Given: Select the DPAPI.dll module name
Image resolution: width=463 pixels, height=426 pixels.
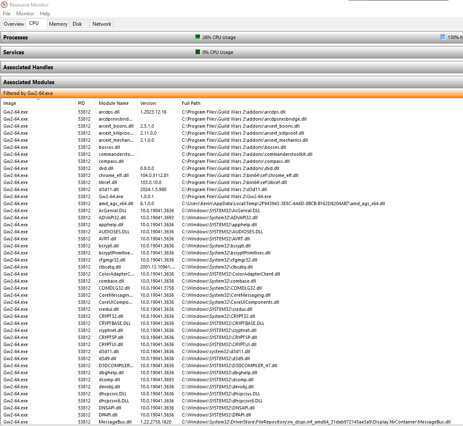Looking at the screenshot, I should (x=108, y=415).
